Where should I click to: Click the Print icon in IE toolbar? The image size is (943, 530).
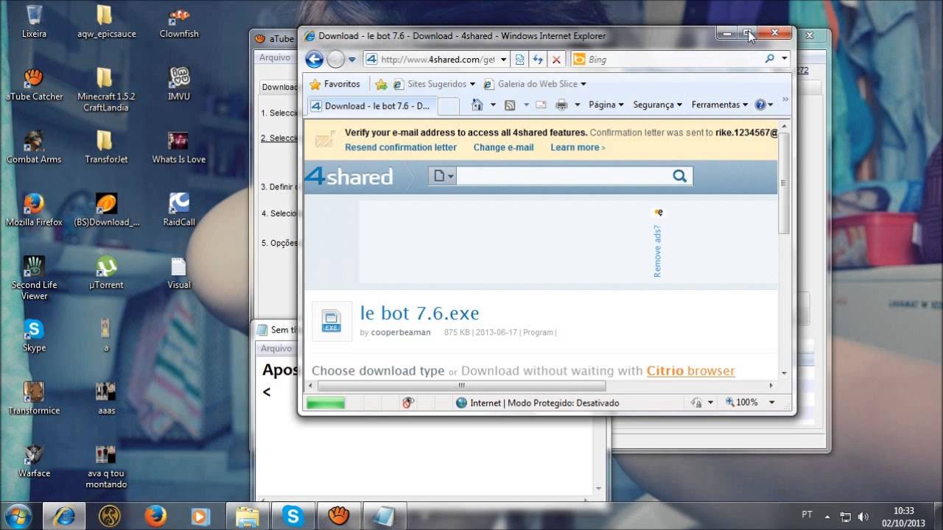[561, 105]
